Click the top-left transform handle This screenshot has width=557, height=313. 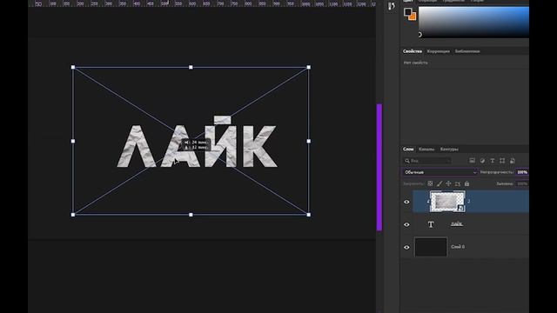click(73, 67)
